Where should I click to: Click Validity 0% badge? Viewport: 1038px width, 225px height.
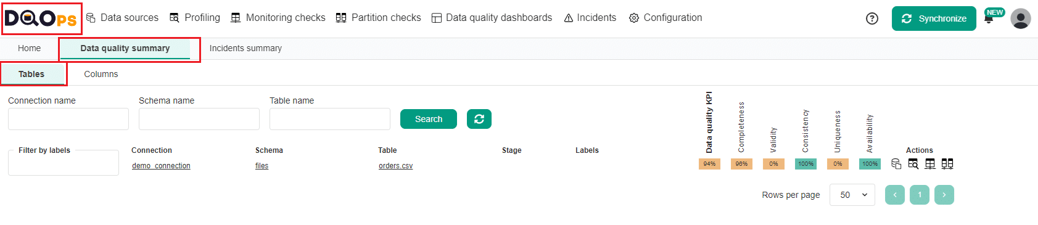[x=773, y=164]
